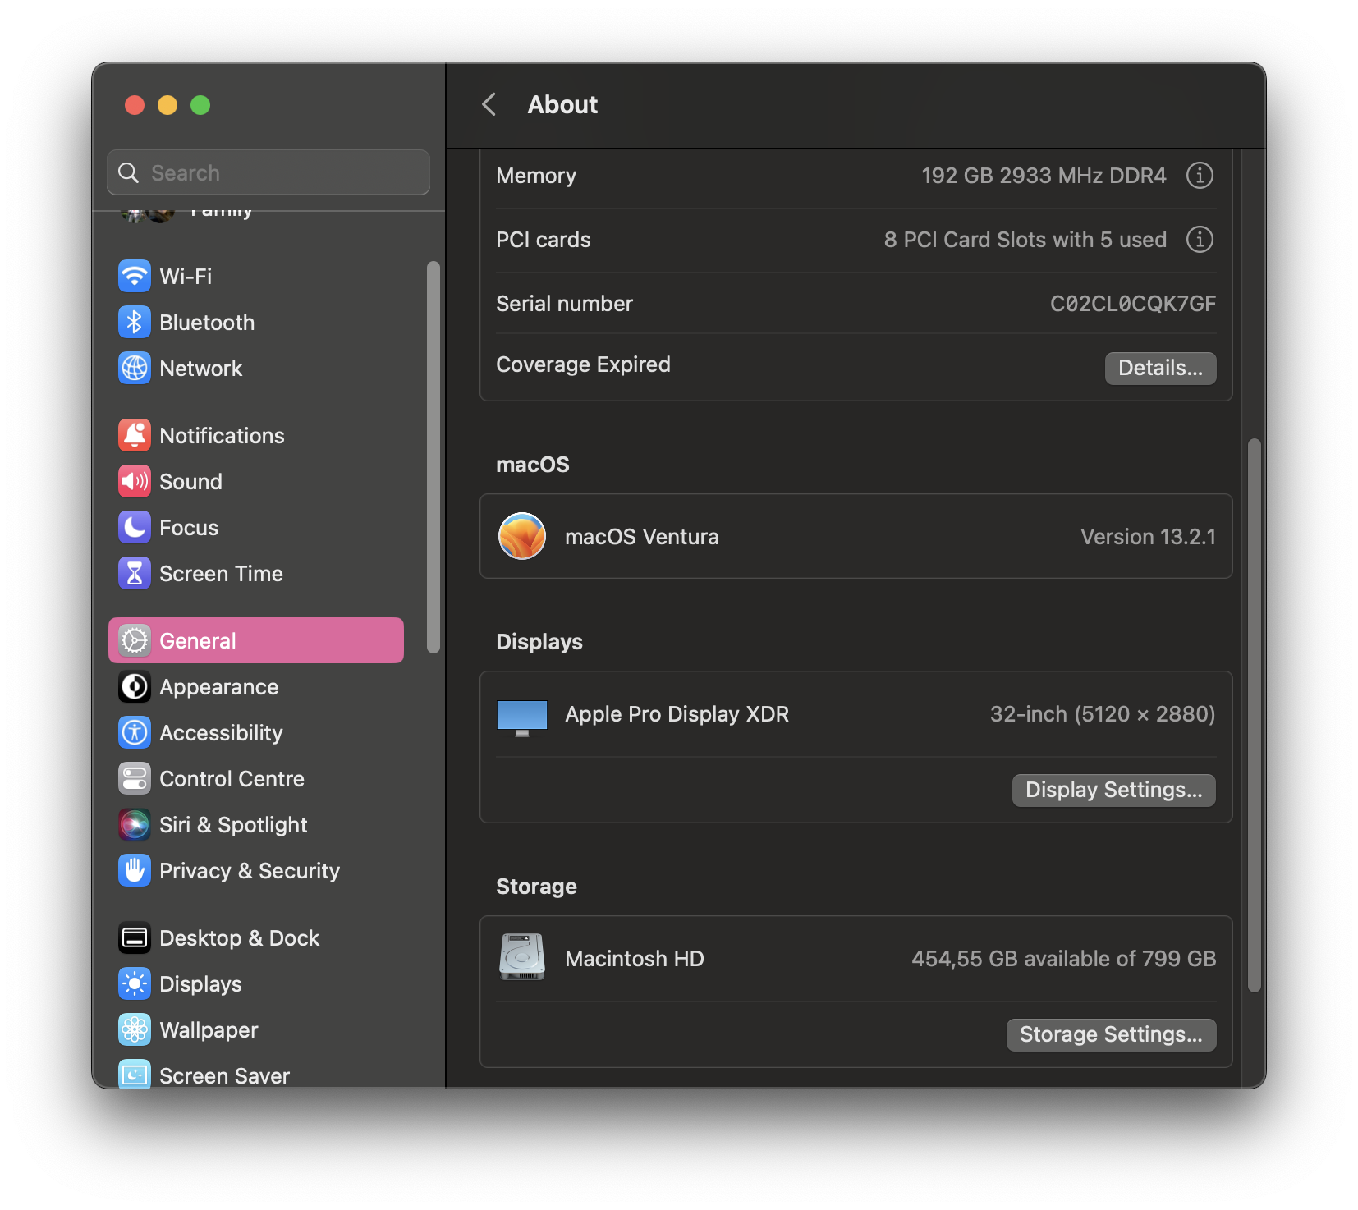The image size is (1358, 1210).
Task: Click the Apple Pro Display XDR monitor icon
Action: [522, 717]
